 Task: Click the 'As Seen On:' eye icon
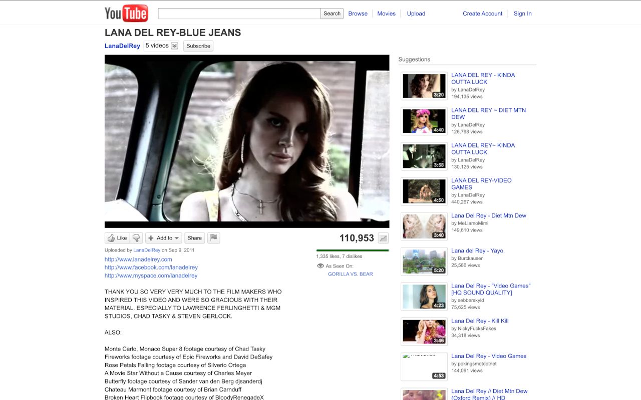(x=320, y=266)
